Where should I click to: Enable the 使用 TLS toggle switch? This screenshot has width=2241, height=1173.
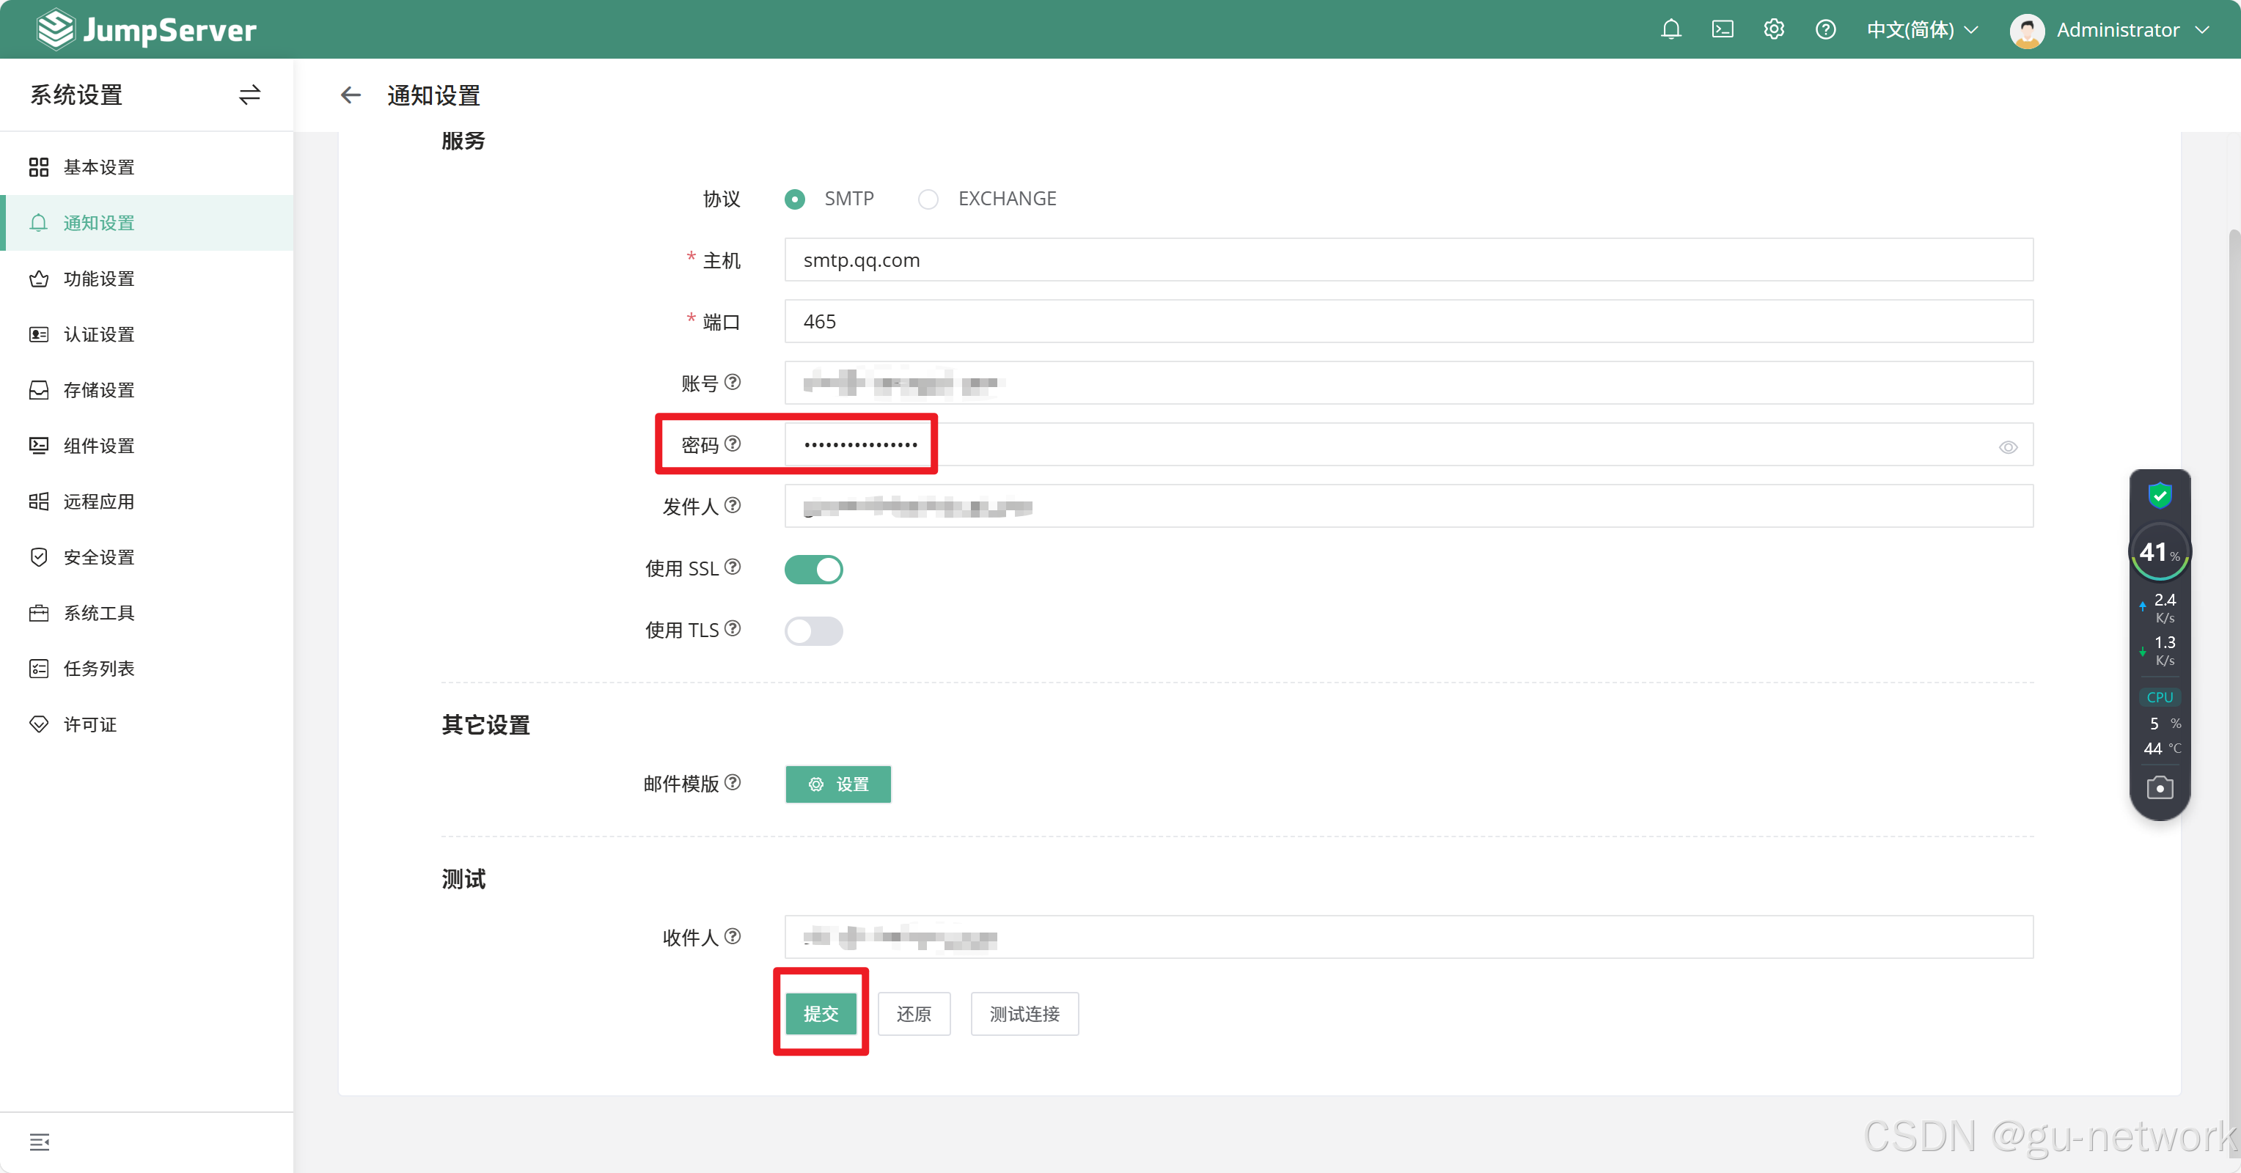[x=813, y=630]
